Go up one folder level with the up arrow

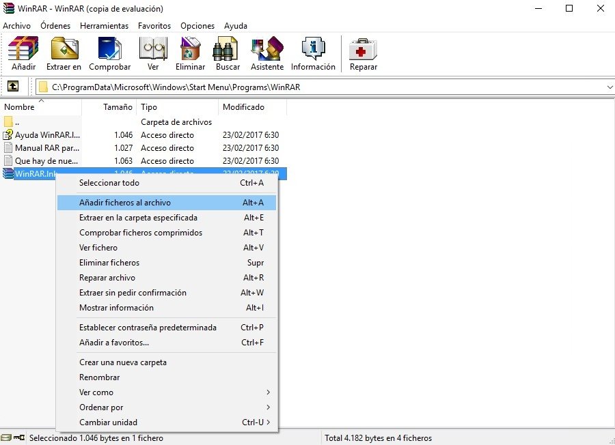pyautogui.click(x=12, y=86)
